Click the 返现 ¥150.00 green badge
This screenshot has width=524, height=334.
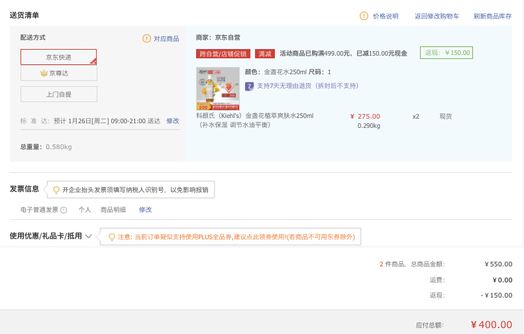(446, 53)
